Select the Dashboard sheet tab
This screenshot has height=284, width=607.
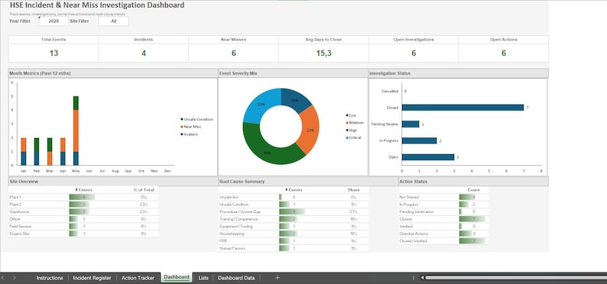coord(177,277)
